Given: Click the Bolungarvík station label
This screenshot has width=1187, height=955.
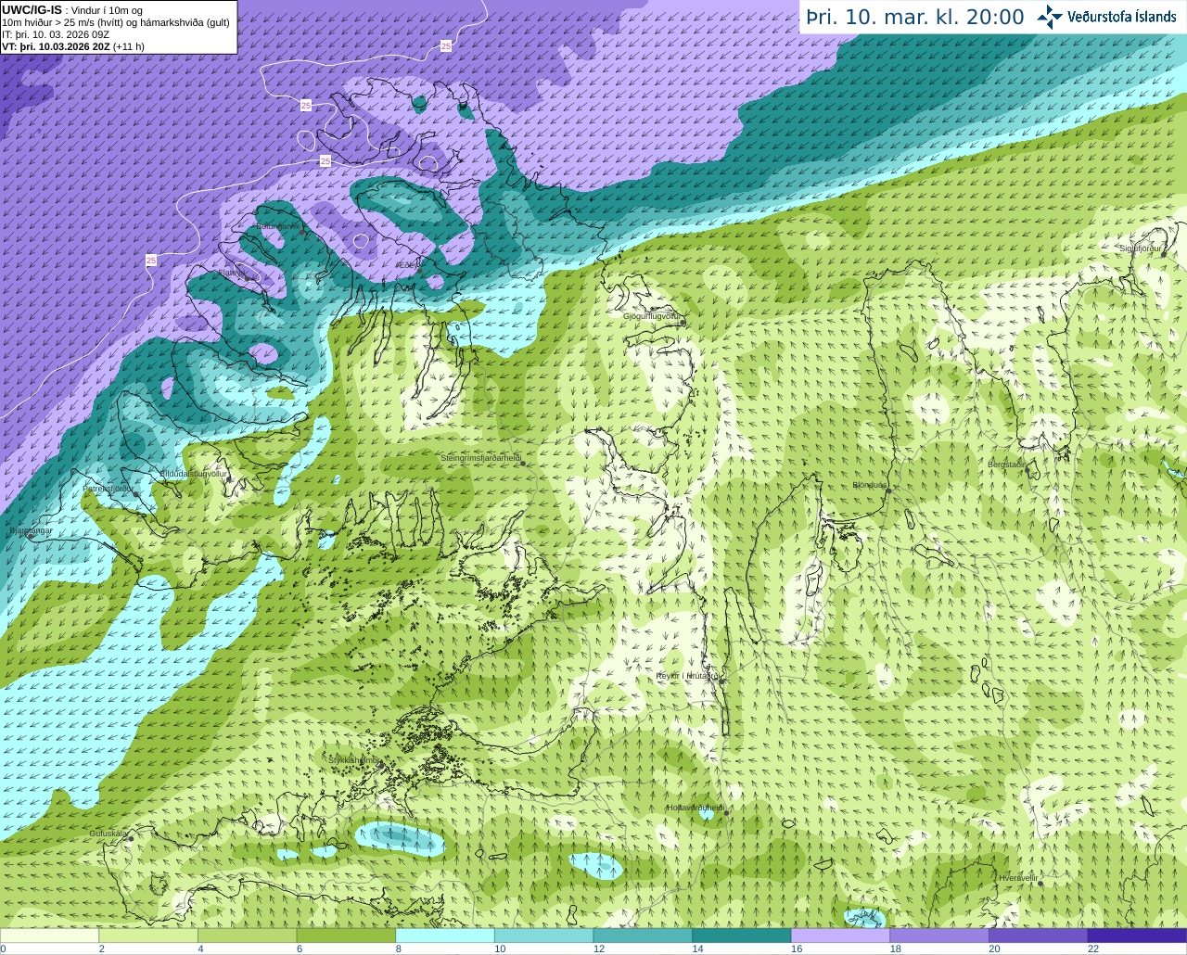Looking at the screenshot, I should [x=277, y=225].
